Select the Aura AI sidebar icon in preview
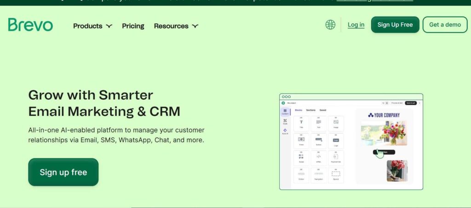 tap(285, 131)
